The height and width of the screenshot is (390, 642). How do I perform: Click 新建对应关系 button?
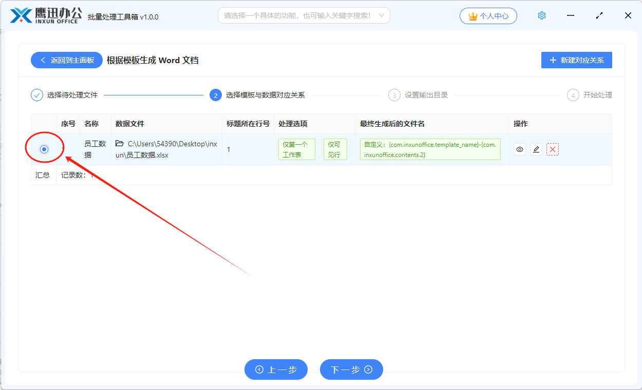576,60
